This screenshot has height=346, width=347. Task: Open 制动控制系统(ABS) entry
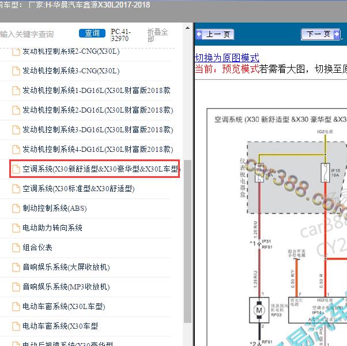pyautogui.click(x=55, y=208)
